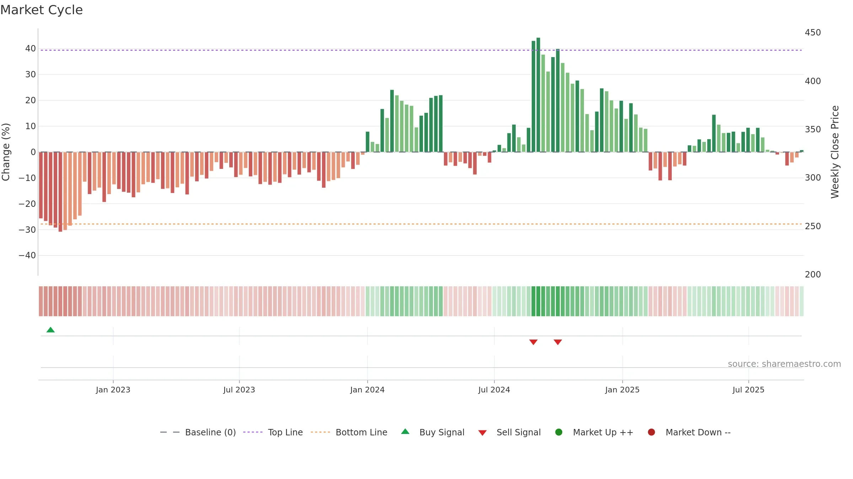
Task: Click the Change (%) y-axis title
Action: tap(6, 152)
